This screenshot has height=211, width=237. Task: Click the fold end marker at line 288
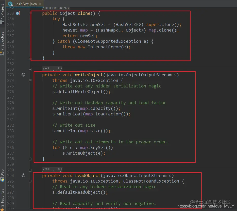click(30, 159)
